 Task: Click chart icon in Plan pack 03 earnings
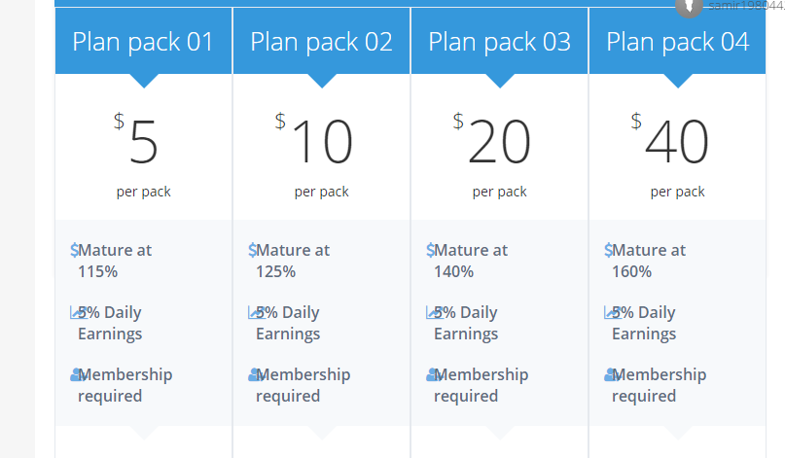click(x=434, y=312)
